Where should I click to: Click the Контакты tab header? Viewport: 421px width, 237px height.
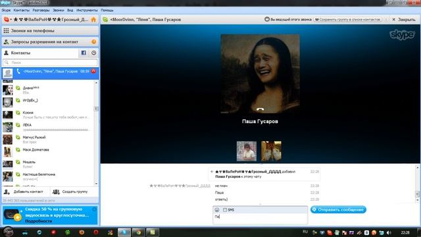[x=40, y=53]
